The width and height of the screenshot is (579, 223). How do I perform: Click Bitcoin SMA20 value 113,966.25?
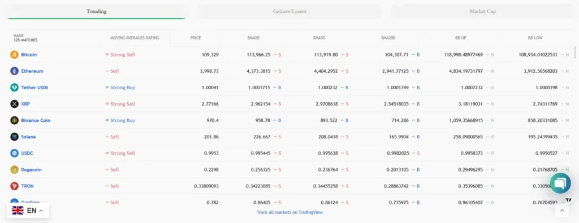258,55
